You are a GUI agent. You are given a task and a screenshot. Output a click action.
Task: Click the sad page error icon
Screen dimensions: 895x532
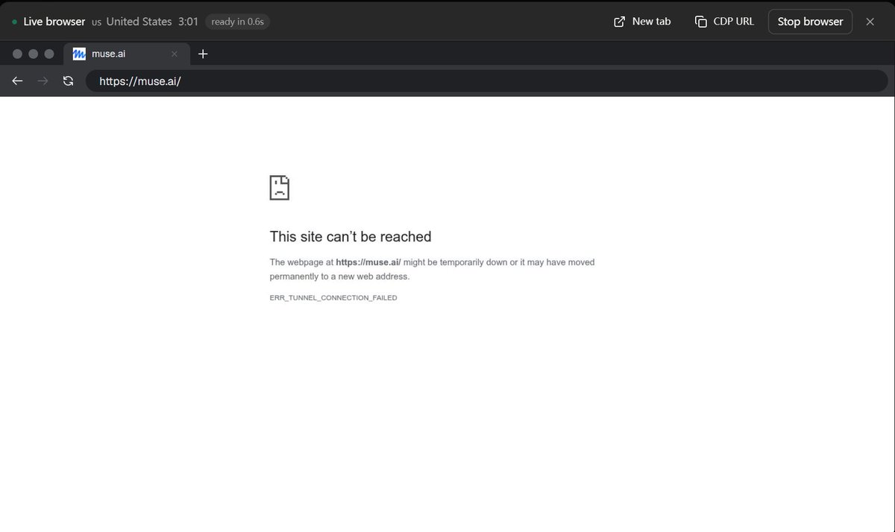[x=279, y=187]
